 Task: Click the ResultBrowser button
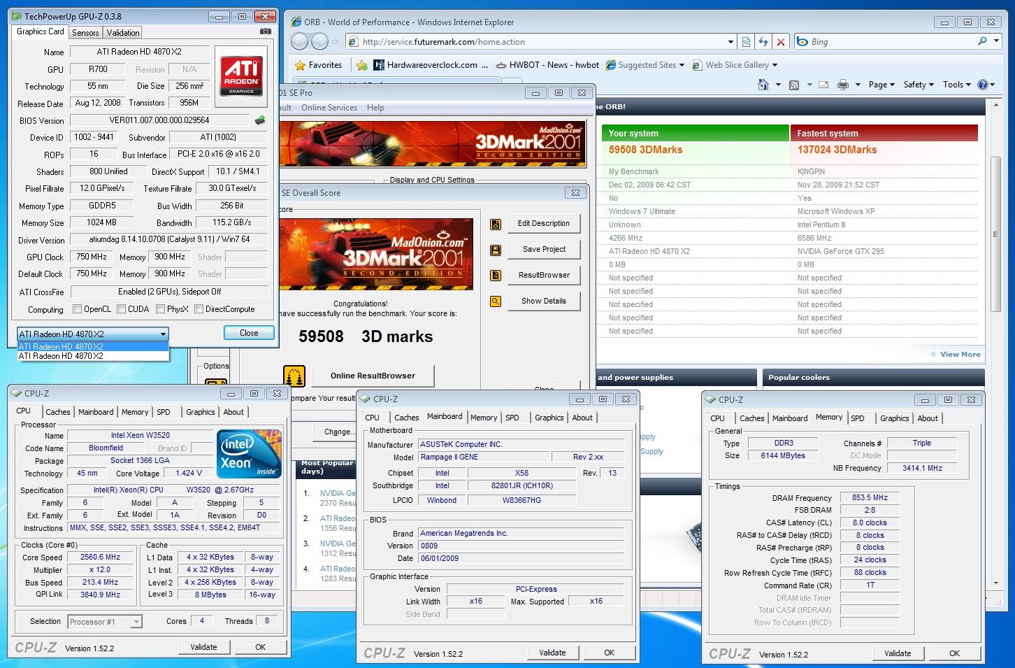point(544,275)
